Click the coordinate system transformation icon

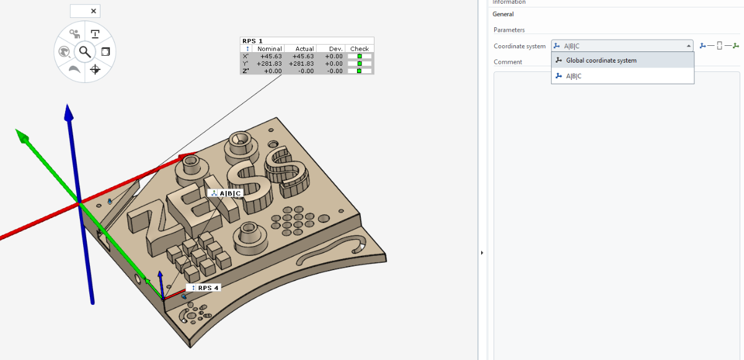(719, 46)
